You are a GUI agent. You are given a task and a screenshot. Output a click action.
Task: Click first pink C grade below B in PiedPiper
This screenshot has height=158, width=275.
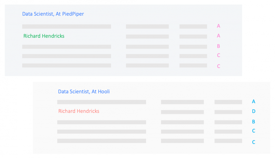(218, 55)
